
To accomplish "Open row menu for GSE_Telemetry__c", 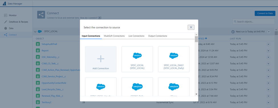I will [x=268, y=57].
